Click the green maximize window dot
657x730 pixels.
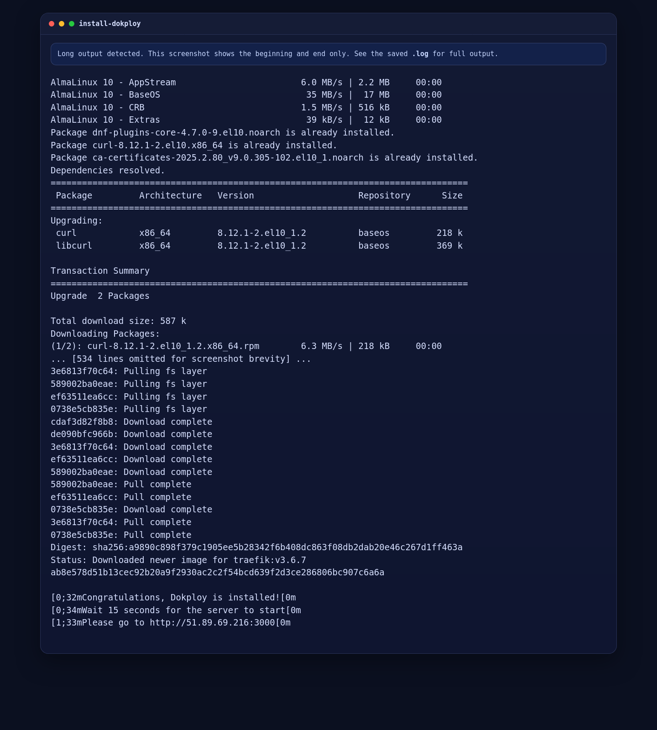(72, 24)
